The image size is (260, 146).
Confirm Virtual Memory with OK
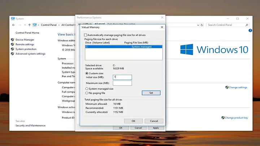coord(133,121)
